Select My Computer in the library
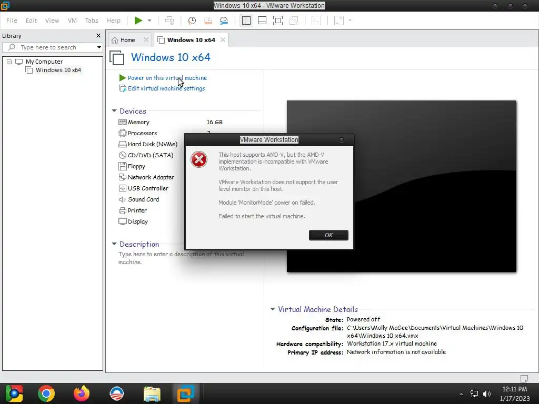 (x=44, y=62)
